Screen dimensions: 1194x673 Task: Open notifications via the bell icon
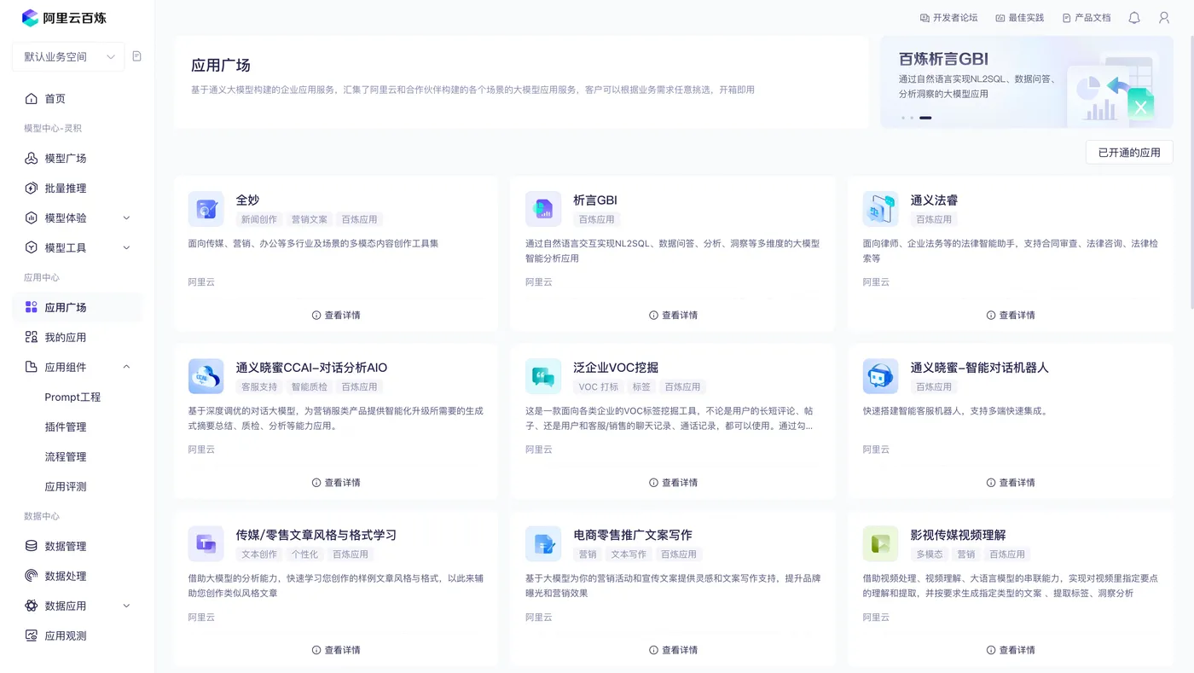[1134, 18]
